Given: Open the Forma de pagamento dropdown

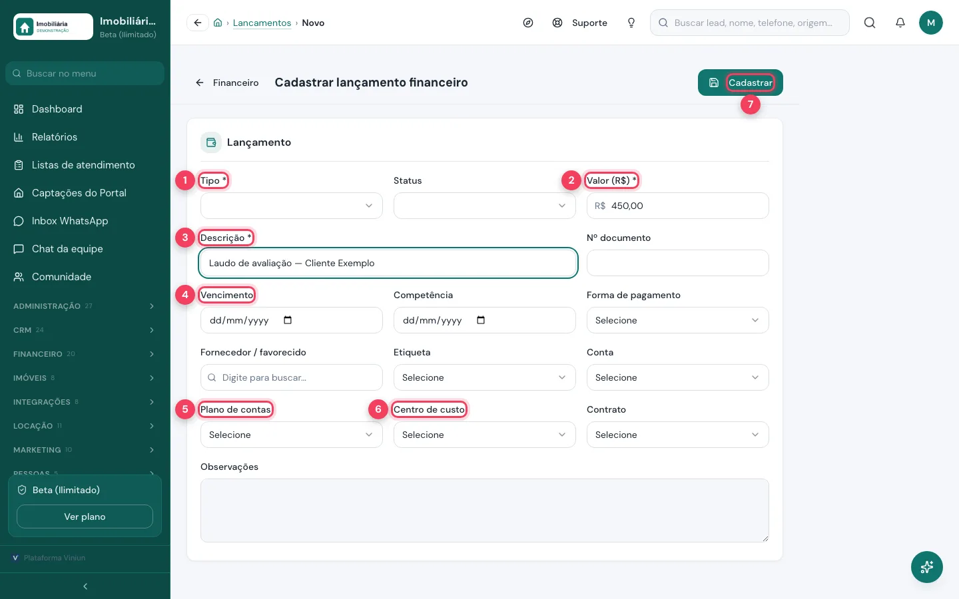Looking at the screenshot, I should [x=678, y=320].
